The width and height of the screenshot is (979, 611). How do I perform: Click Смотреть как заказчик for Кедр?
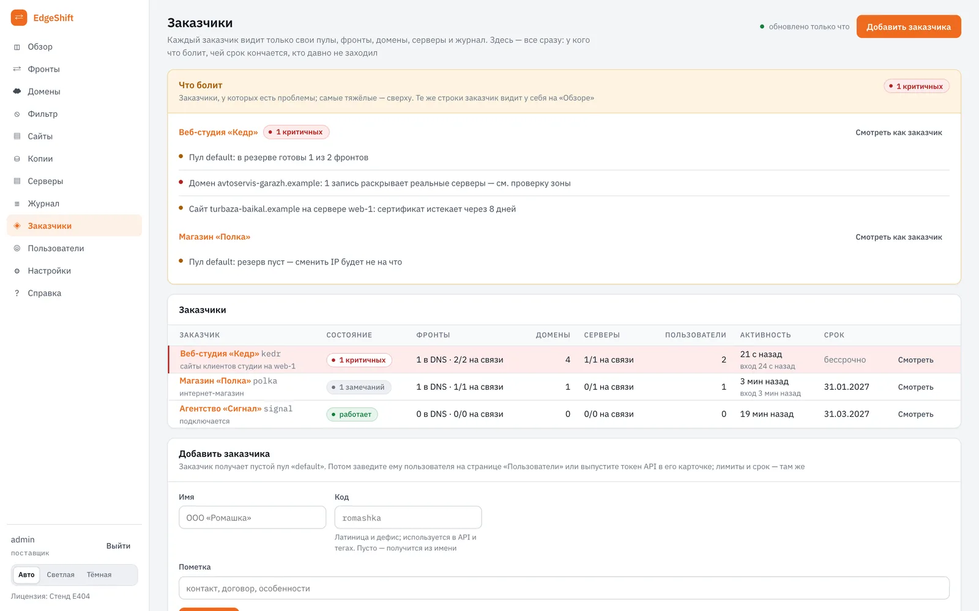click(x=899, y=133)
